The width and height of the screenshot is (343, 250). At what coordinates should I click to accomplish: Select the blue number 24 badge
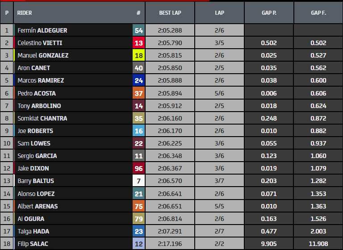[138, 81]
